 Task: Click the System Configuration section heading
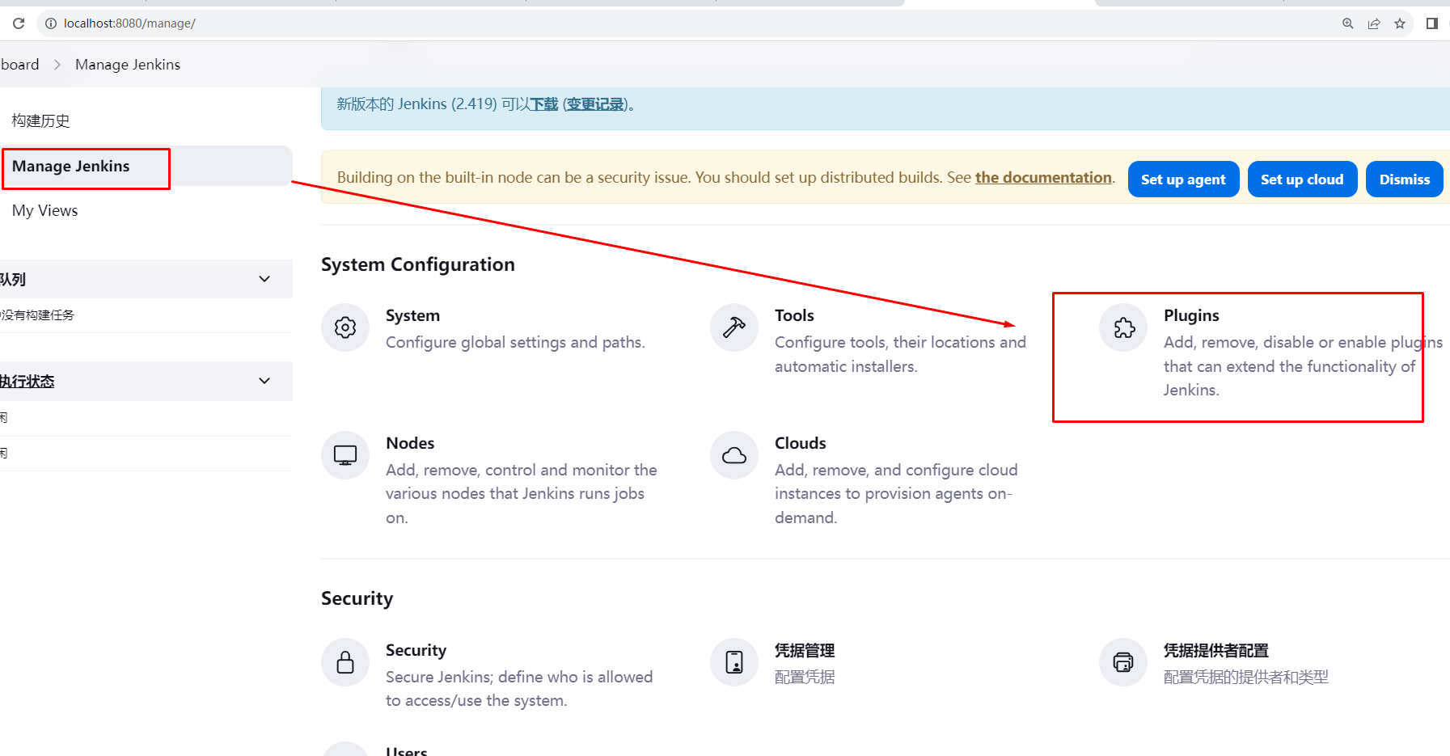(418, 264)
